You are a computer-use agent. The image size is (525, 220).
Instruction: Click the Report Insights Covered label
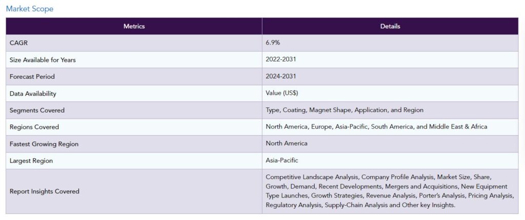click(45, 191)
